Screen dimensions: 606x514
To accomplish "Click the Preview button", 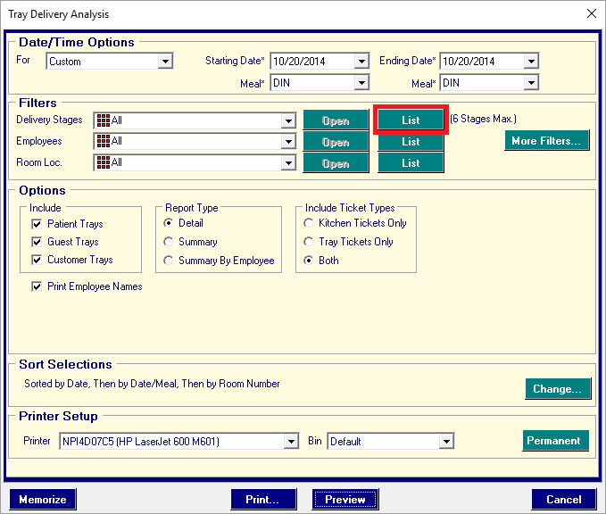I will pyautogui.click(x=345, y=500).
